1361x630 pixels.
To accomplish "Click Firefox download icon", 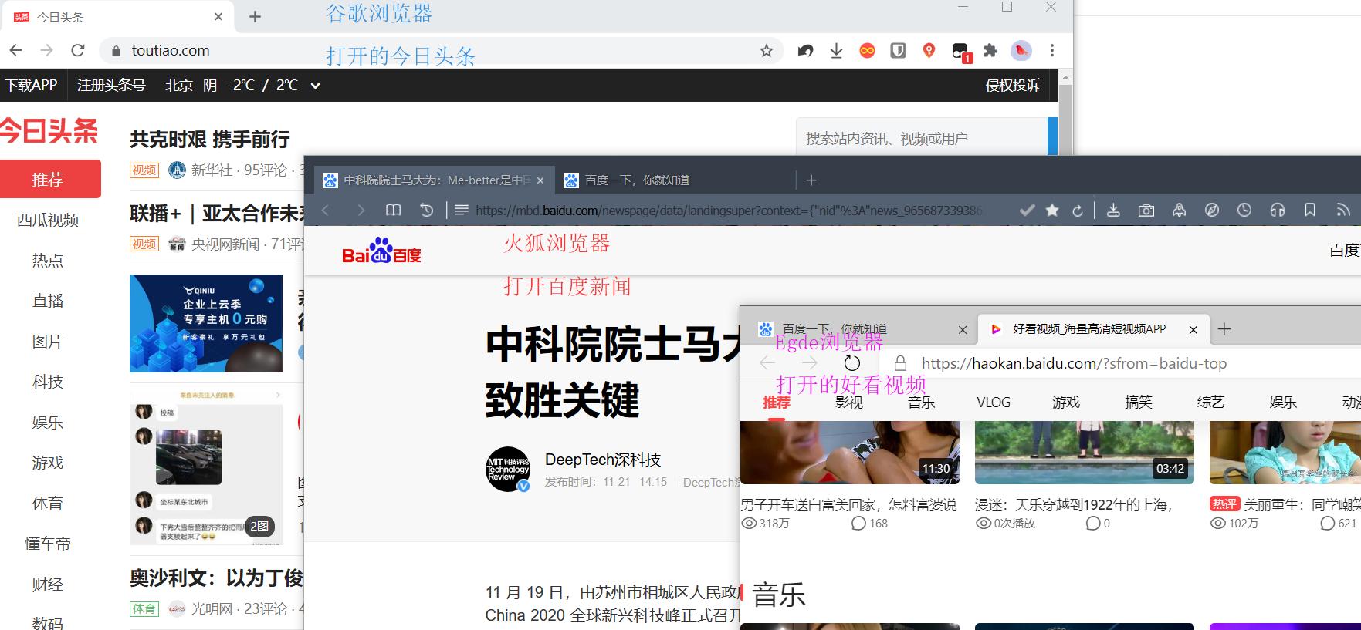I will [1113, 210].
